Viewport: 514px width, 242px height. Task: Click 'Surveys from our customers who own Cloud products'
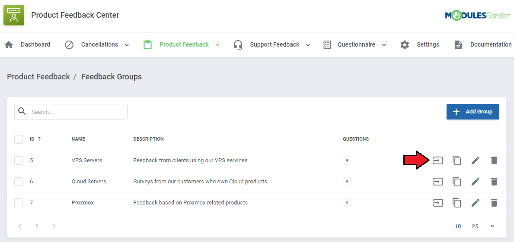tap(200, 182)
